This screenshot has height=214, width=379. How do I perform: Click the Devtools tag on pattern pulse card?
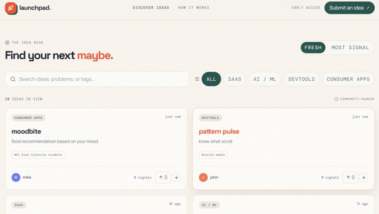[210, 118]
